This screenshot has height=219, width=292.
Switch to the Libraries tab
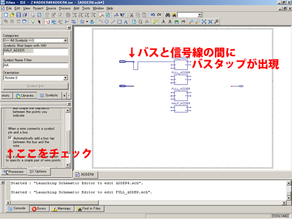coord(25,96)
